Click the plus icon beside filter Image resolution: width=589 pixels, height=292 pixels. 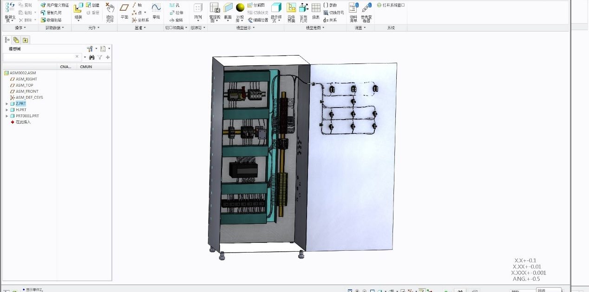click(x=108, y=57)
